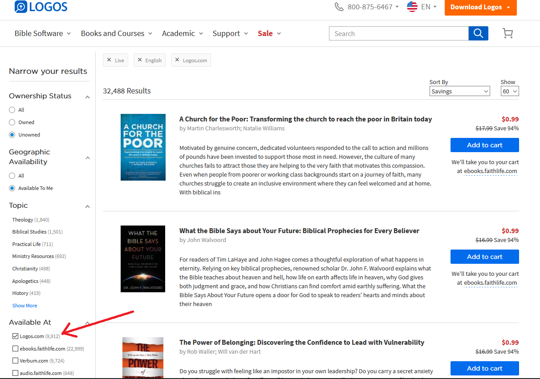Viewport: 540px width, 379px height.
Task: Click author Will van der Hart
Action: [x=240, y=352]
